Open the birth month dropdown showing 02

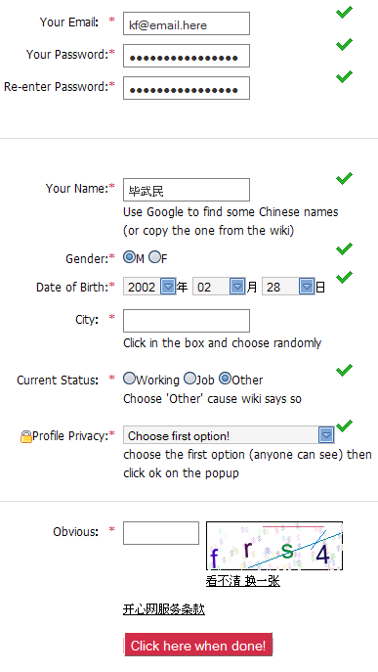tap(219, 287)
